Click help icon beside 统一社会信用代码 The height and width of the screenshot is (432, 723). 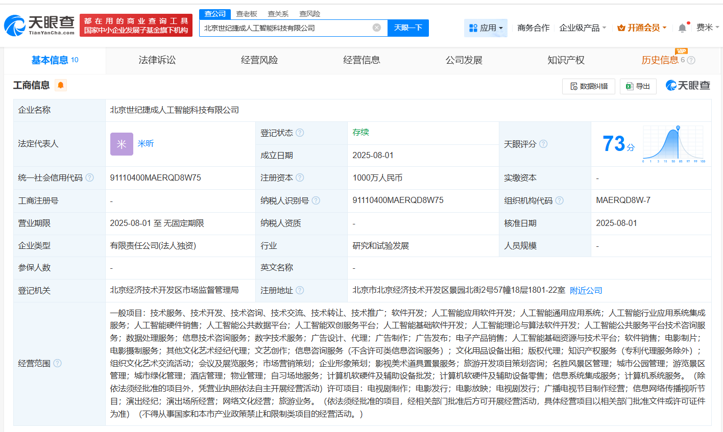(x=90, y=177)
